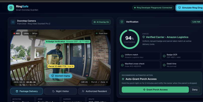Click the Low risk badge
This screenshot has width=203, height=102.
coord(196,22)
